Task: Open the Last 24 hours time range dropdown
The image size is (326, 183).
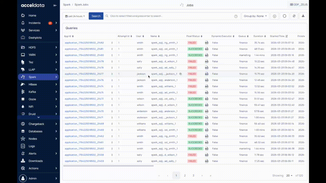Action: click(75, 16)
